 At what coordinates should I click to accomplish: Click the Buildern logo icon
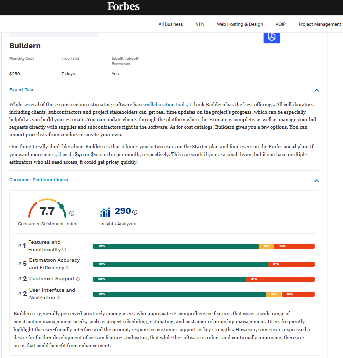(272, 36)
